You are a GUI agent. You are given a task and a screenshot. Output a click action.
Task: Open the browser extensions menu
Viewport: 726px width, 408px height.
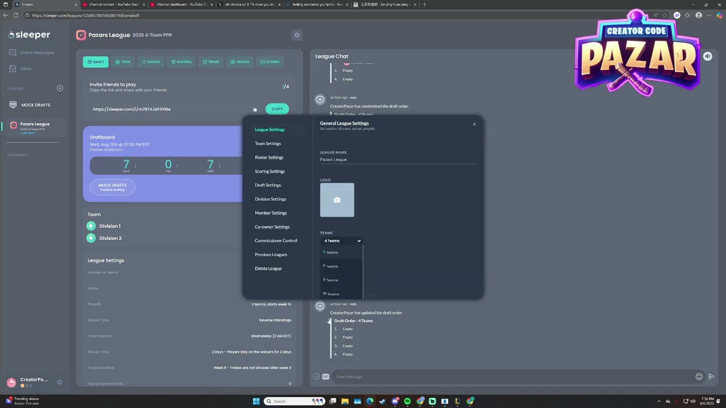point(688,15)
